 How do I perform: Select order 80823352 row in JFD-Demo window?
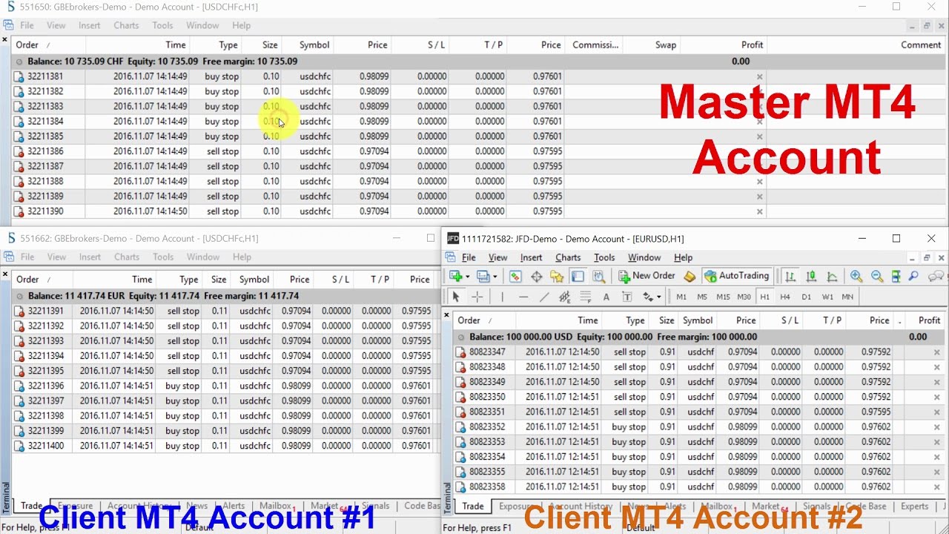tap(699, 426)
